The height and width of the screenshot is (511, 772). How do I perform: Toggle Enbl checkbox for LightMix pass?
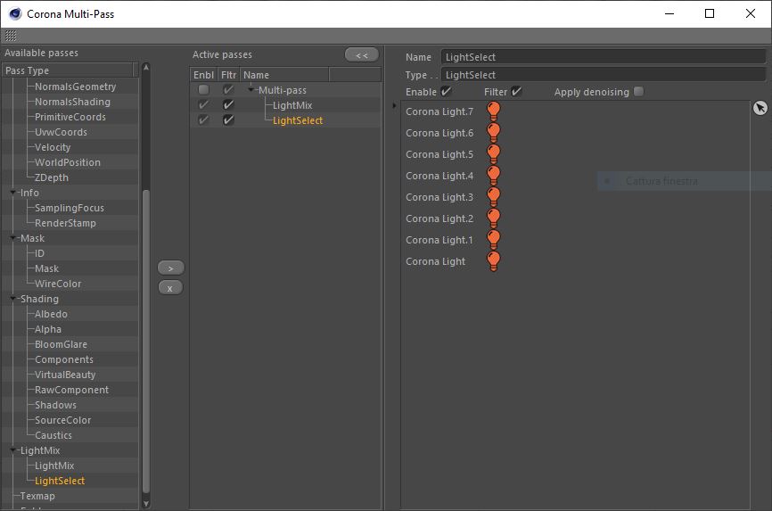(203, 105)
